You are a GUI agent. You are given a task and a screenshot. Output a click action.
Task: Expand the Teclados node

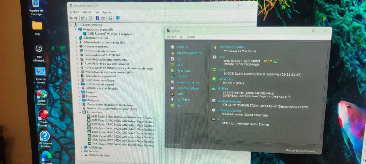[82, 151]
